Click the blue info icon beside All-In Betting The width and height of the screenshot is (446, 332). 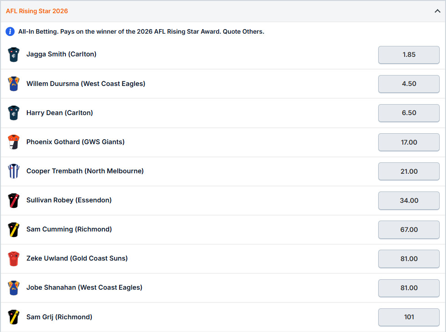click(10, 31)
